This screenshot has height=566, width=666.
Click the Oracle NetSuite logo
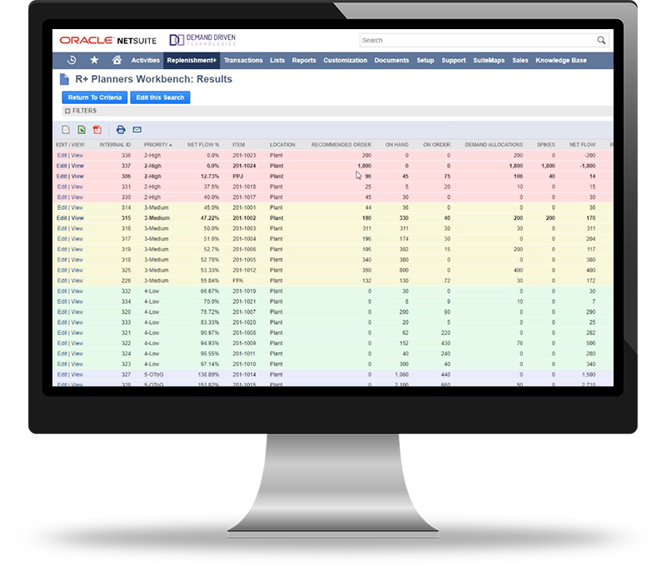[108, 40]
